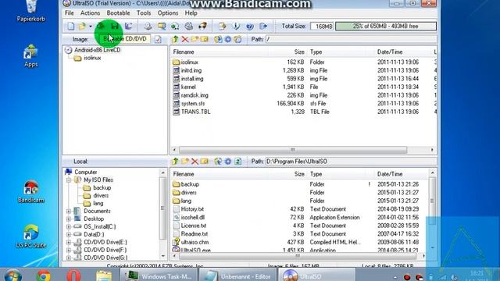Image resolution: width=500 pixels, height=281 pixels.
Task: Click the gear icon in Local pane toolbar
Action: pos(227,162)
